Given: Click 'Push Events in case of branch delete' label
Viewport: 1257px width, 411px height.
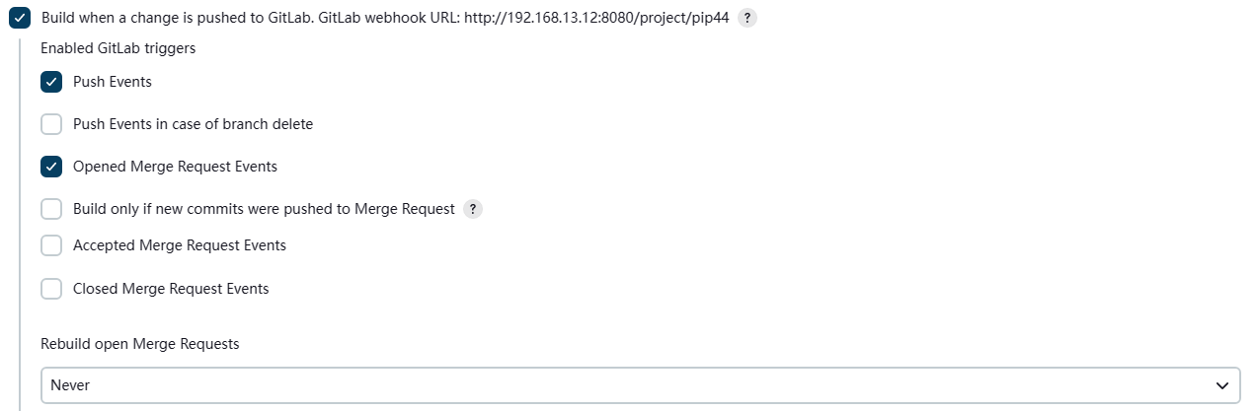Looking at the screenshot, I should 193,124.
